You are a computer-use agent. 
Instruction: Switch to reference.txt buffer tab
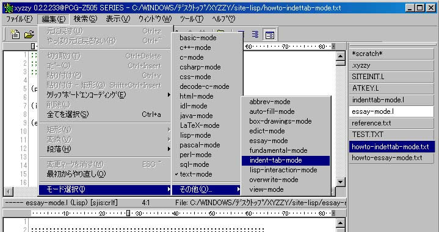point(391,123)
